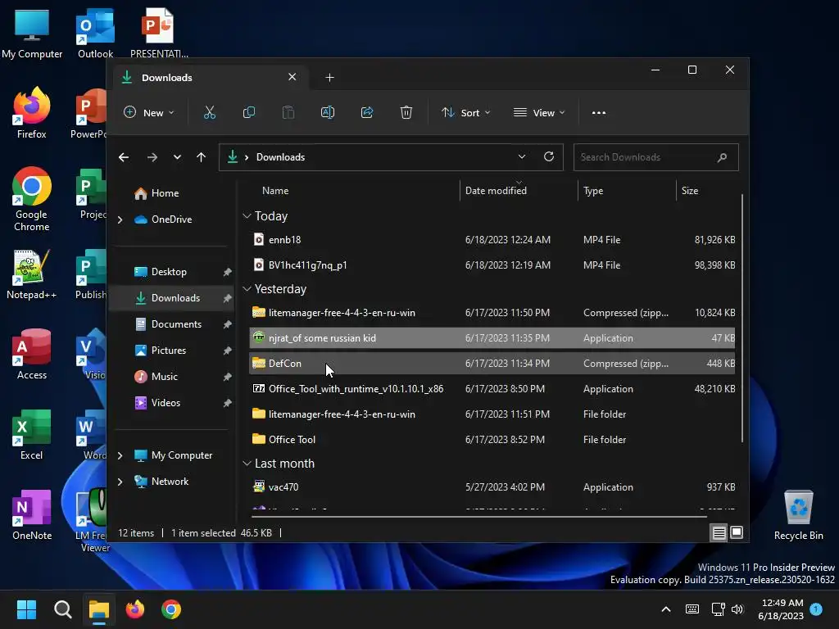839x629 pixels.
Task: Expand address bar history dropdown
Action: coord(522,156)
